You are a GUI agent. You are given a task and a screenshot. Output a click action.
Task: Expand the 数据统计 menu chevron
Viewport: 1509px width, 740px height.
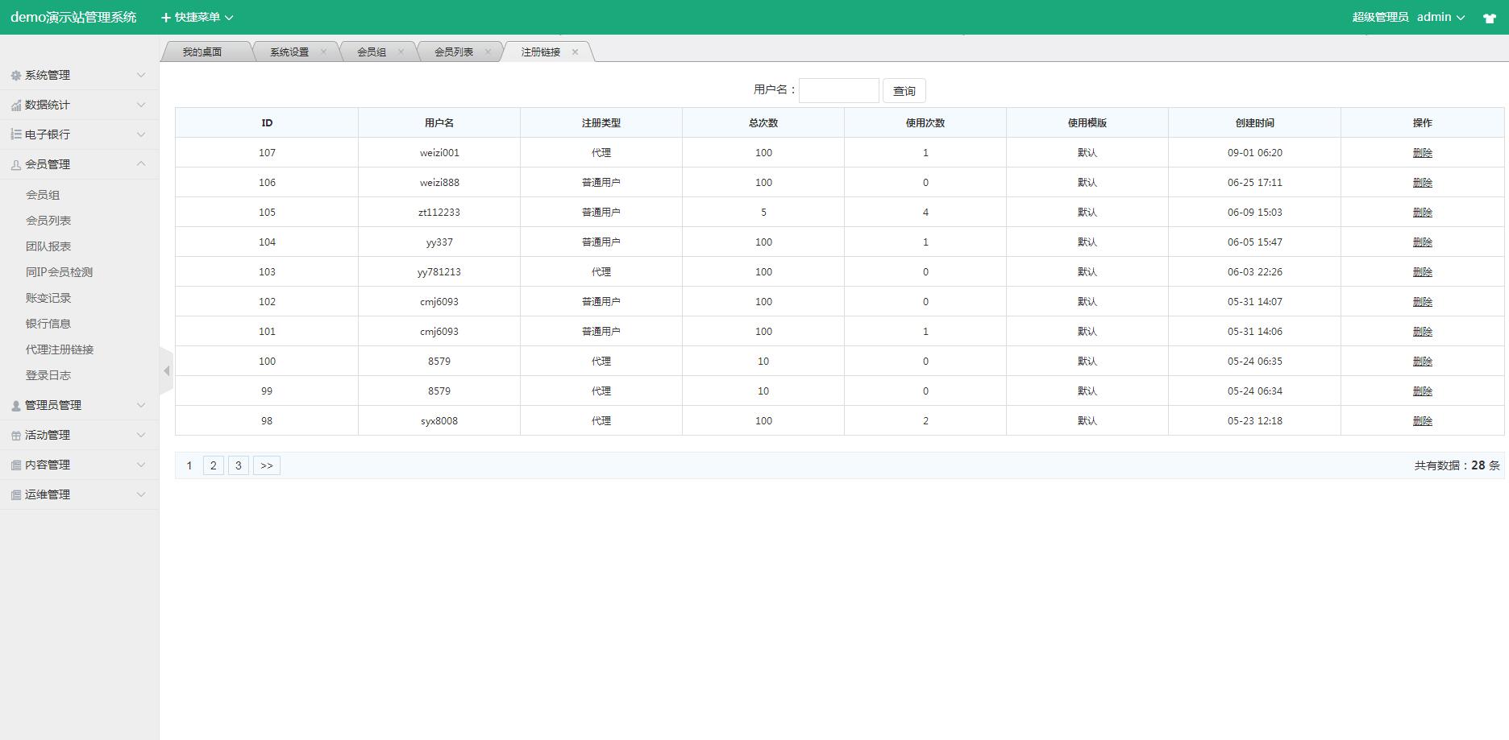tap(141, 105)
